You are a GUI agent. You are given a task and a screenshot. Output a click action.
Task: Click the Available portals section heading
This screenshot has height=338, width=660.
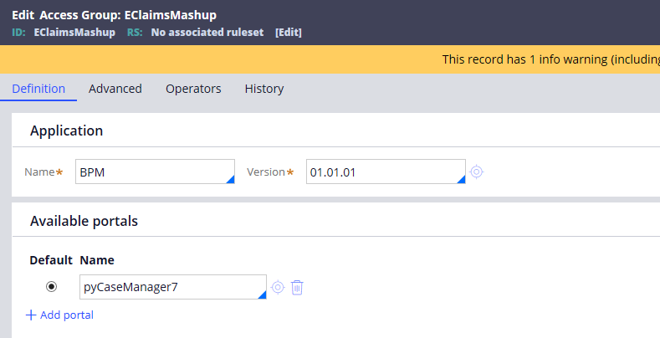pyautogui.click(x=84, y=221)
